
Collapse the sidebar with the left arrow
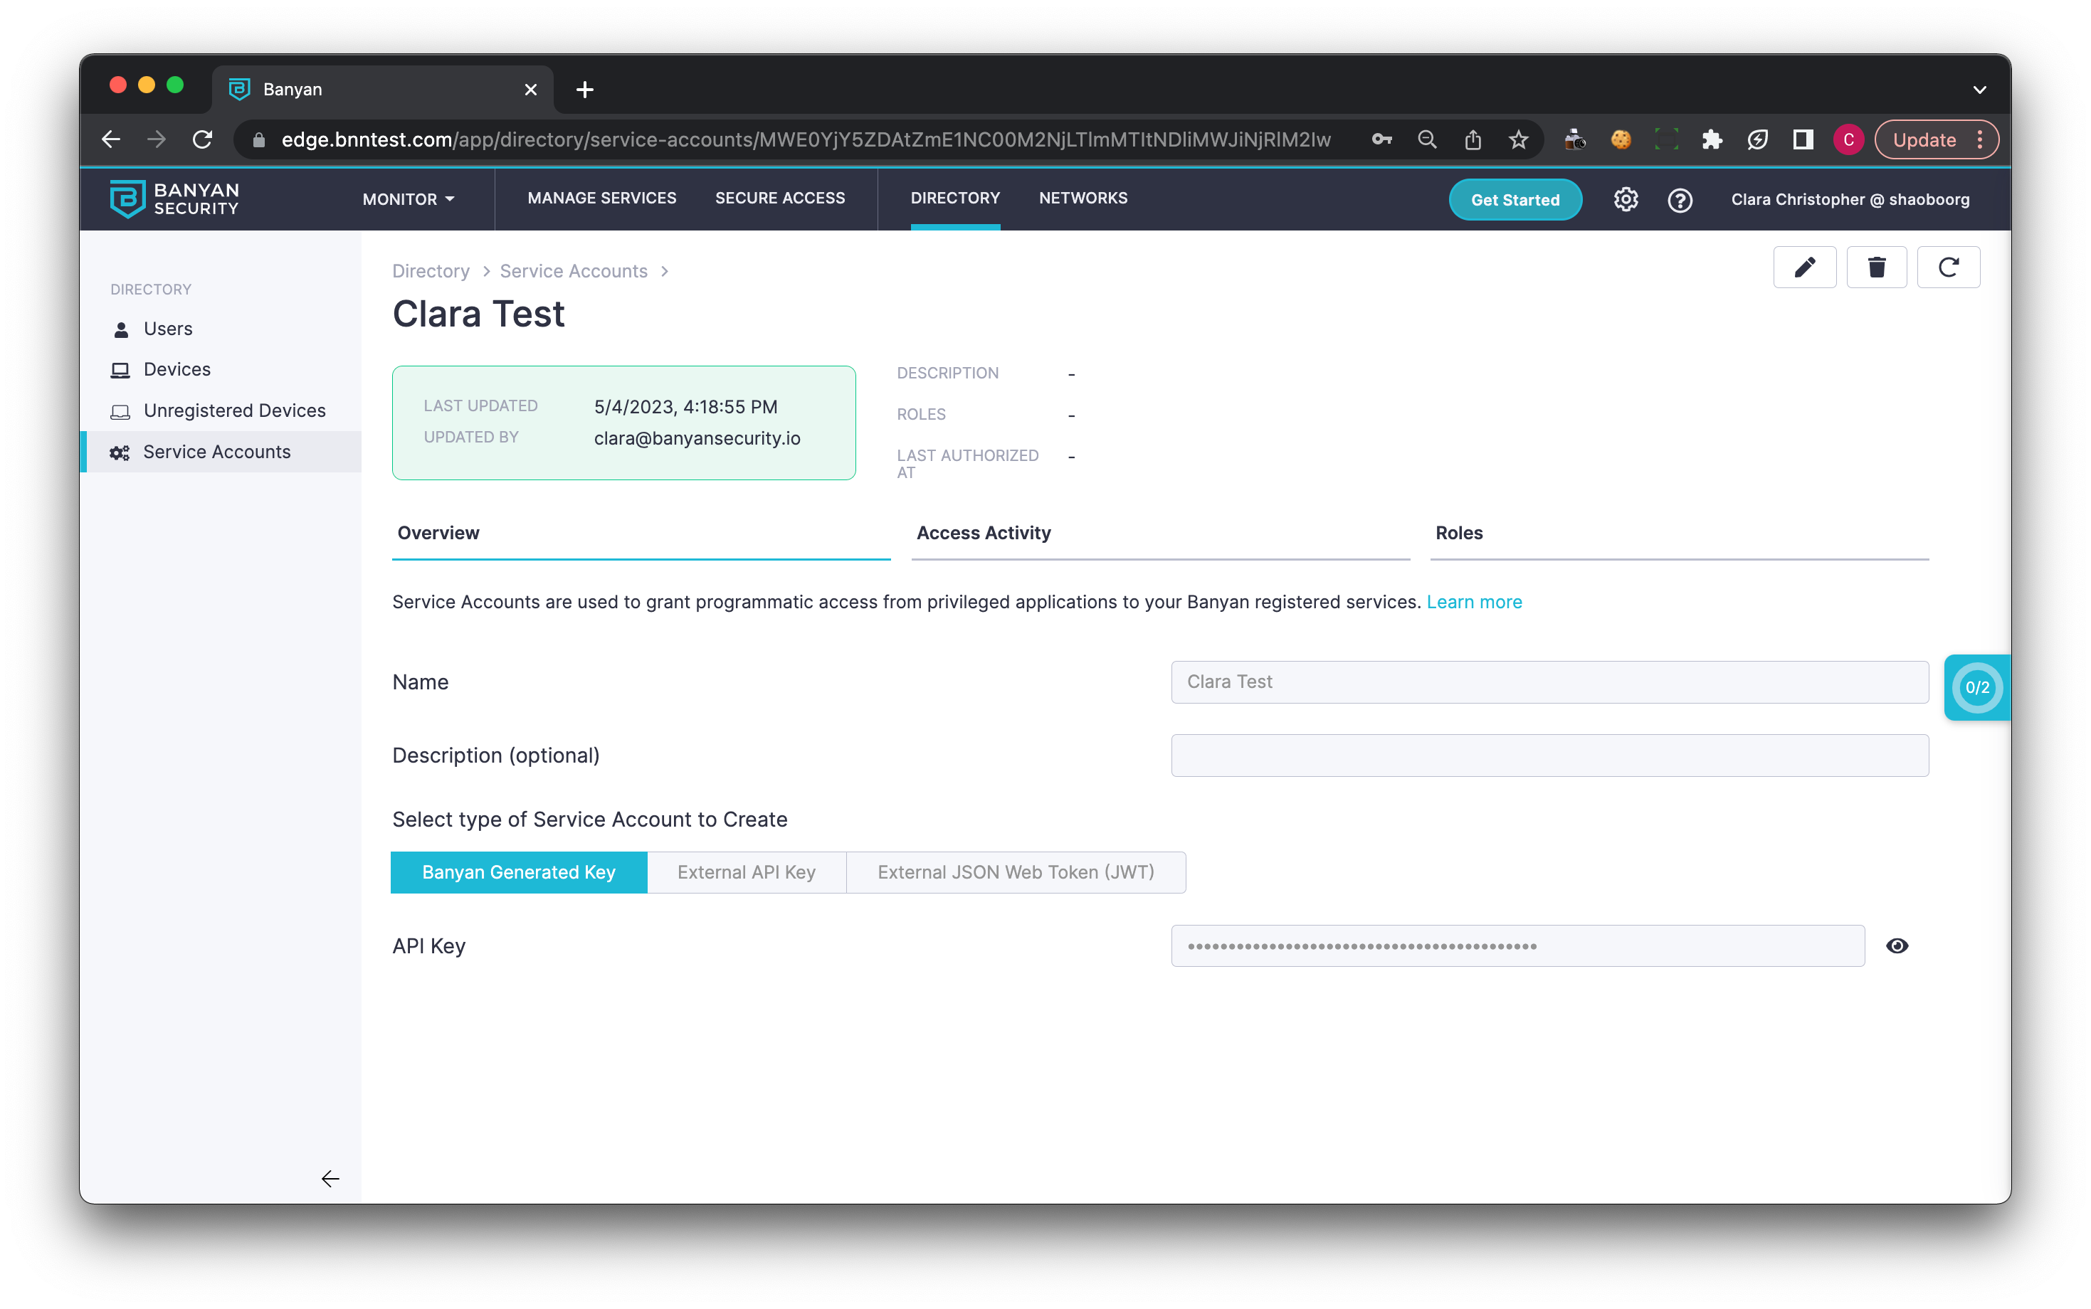tap(330, 1178)
